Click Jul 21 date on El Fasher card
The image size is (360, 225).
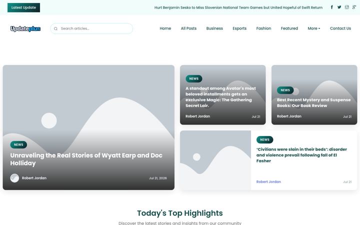(x=347, y=182)
